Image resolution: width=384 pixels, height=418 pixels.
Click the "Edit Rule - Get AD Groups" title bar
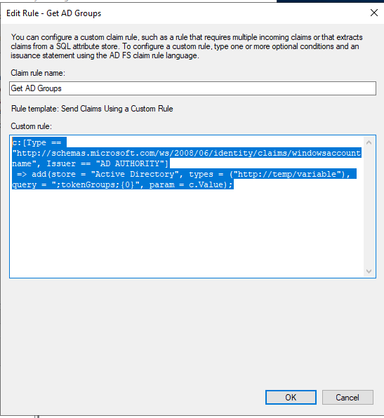pos(53,13)
